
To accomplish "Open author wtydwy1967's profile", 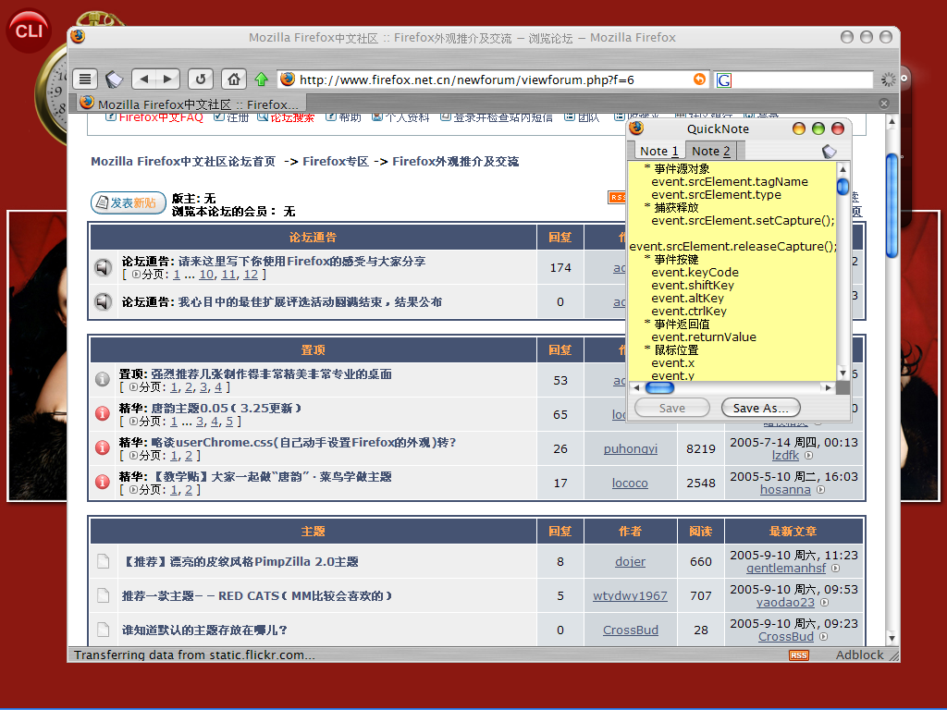I will (630, 596).
